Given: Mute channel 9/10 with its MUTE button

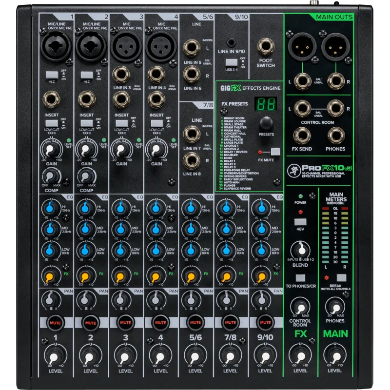Looking at the screenshot, I should [x=265, y=322].
